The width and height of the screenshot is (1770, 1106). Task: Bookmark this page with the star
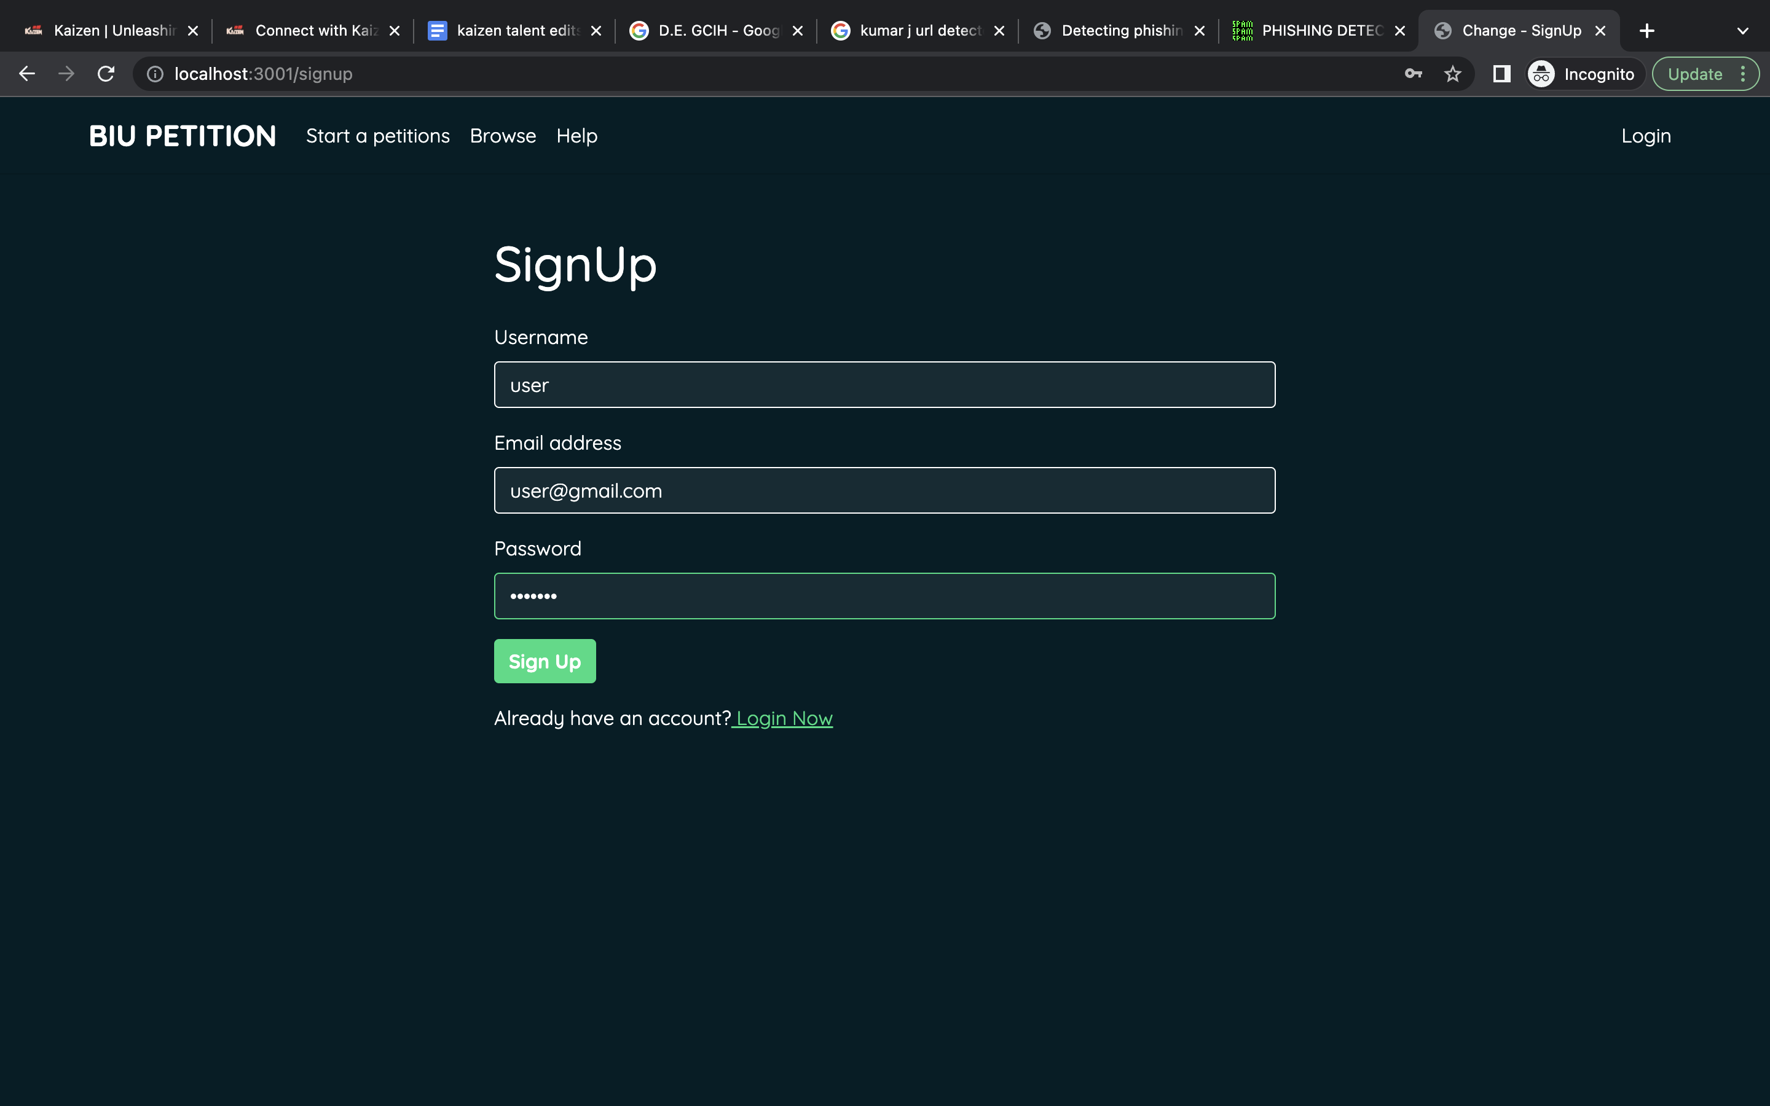pyautogui.click(x=1453, y=74)
